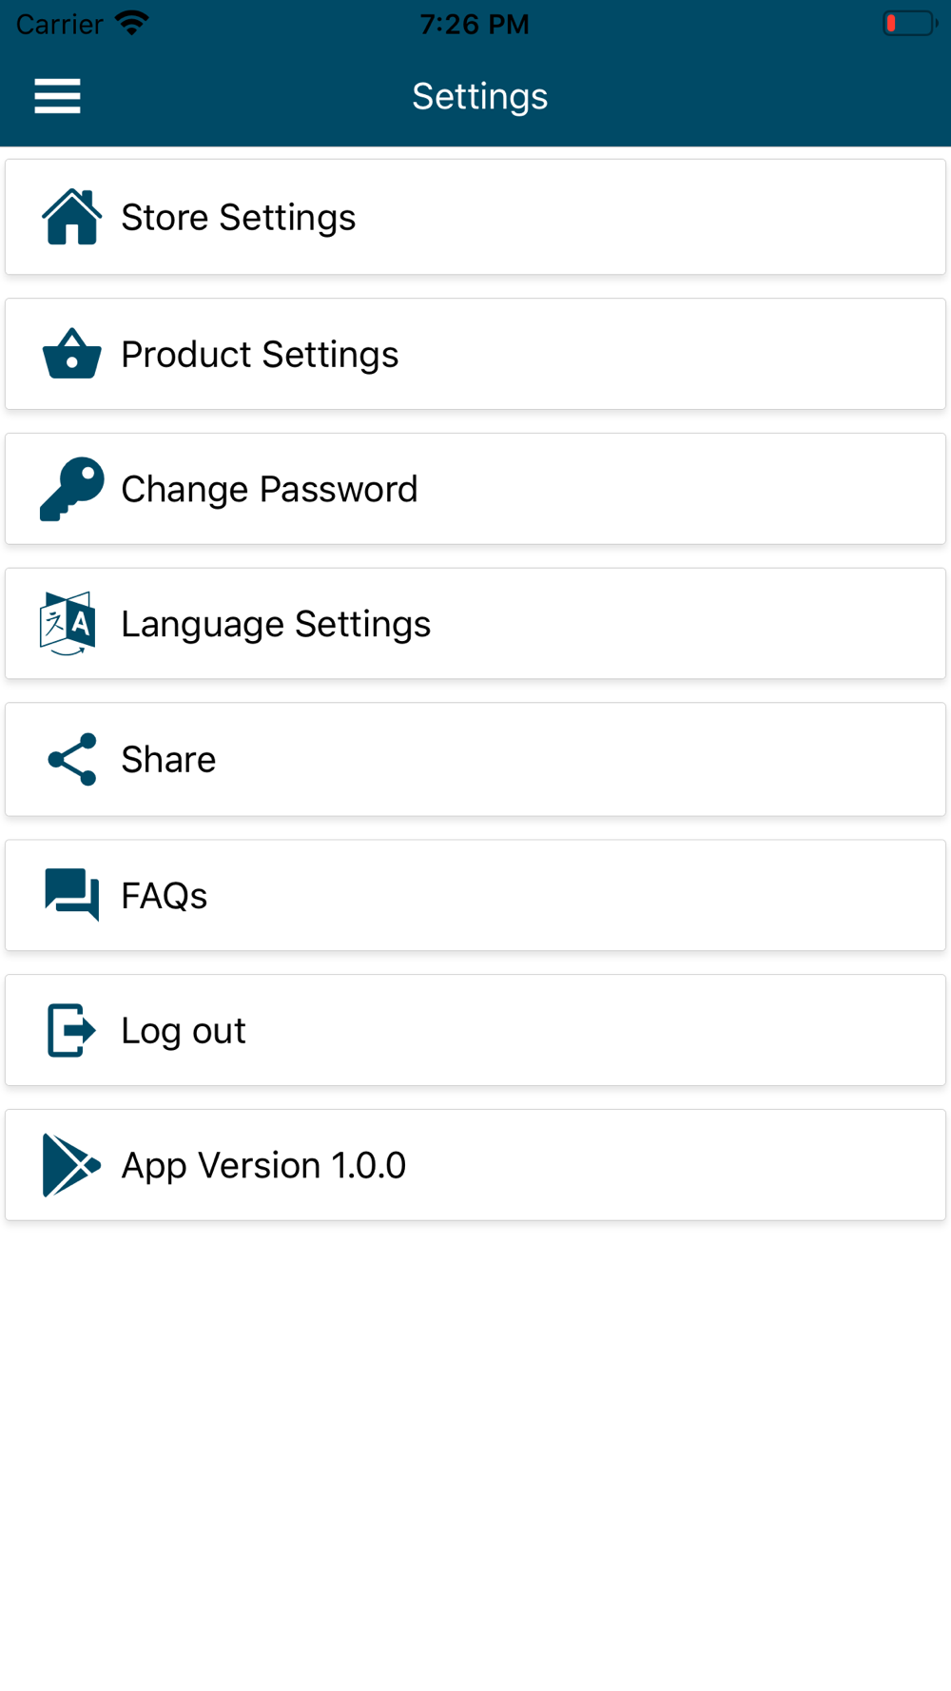Tap the key icon for Change Password

(x=71, y=489)
